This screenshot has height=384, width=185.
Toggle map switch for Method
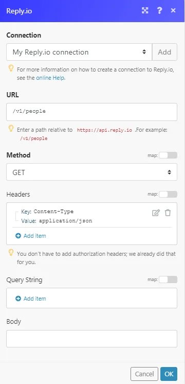[168, 155]
